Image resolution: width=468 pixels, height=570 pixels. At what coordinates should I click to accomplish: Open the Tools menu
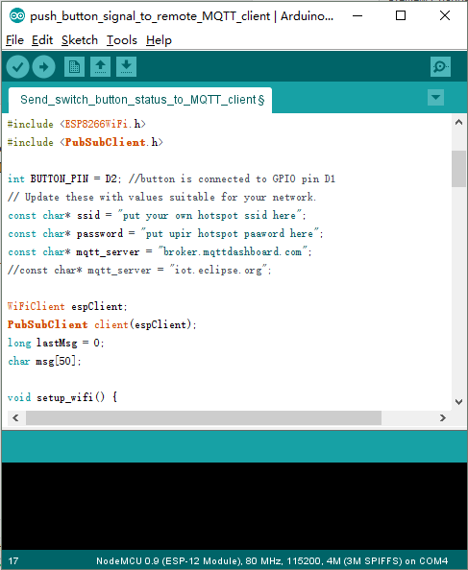(x=122, y=40)
